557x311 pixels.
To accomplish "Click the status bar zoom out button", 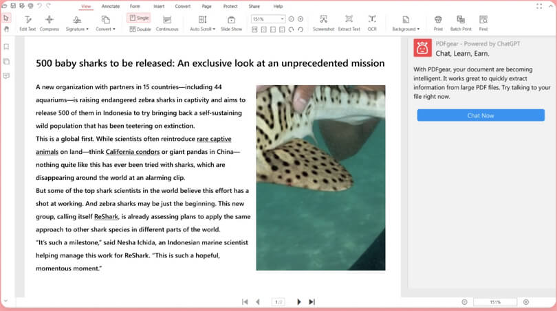I will pos(464,302).
